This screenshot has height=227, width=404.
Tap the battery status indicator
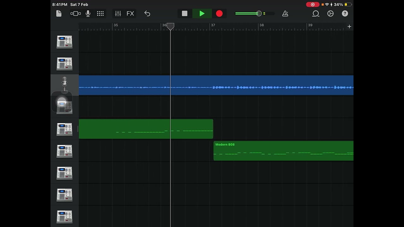[348, 4]
